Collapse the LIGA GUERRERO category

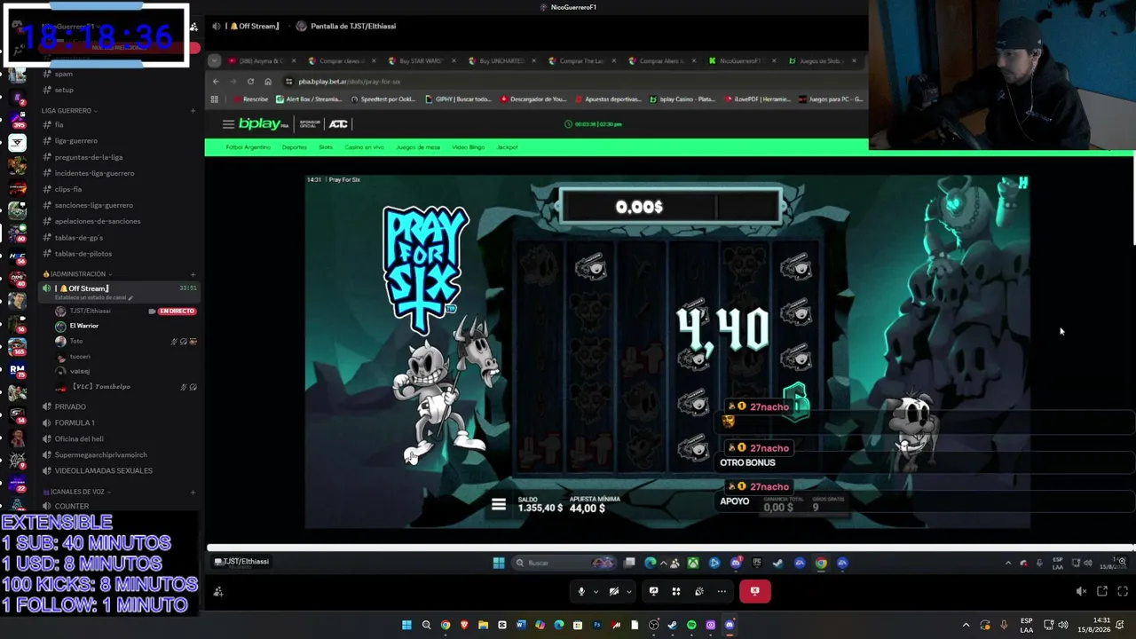[x=69, y=111]
